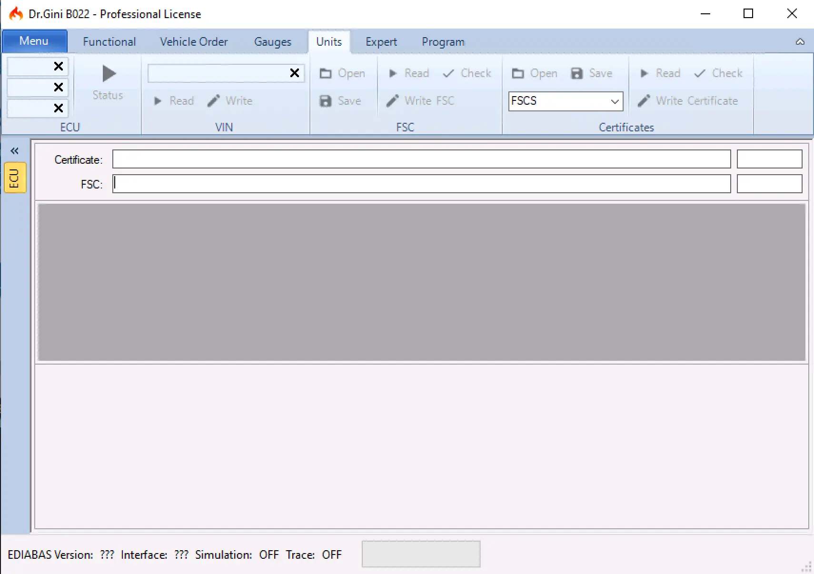
Task: Select the vertical ECU side tab
Action: [x=15, y=178]
